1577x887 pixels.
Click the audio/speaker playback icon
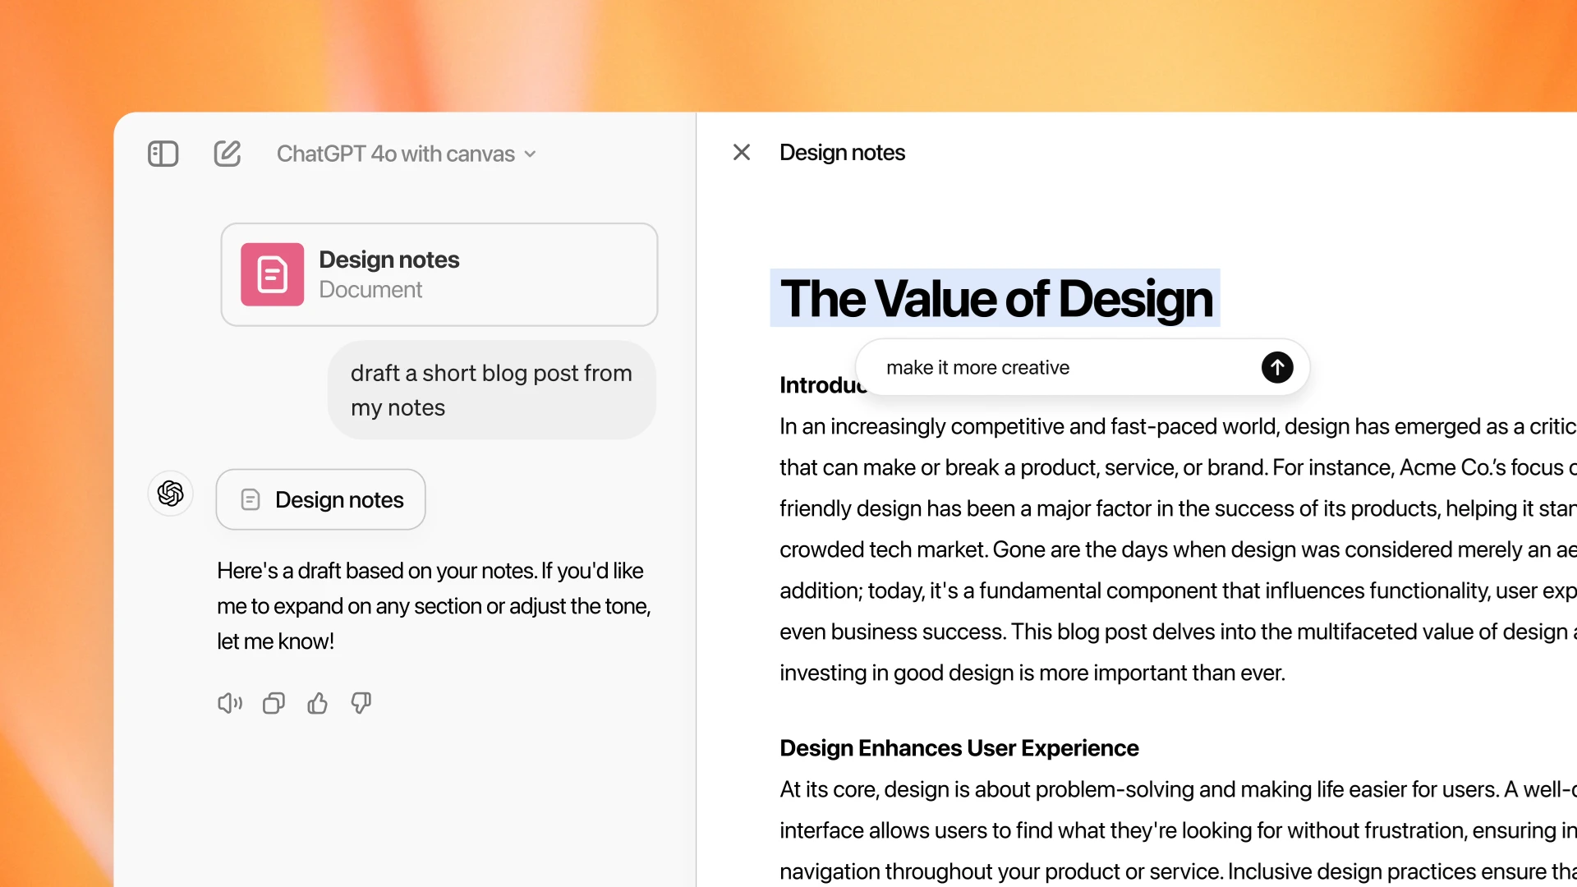point(228,704)
